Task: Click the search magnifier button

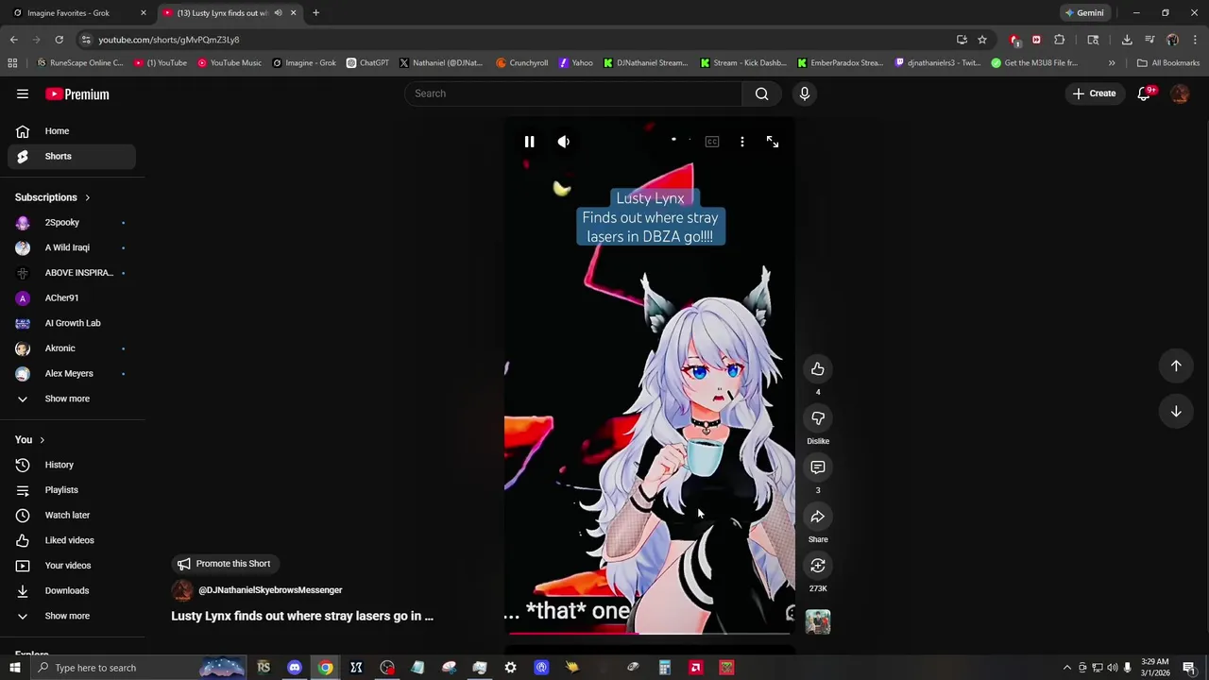Action: pos(761,93)
